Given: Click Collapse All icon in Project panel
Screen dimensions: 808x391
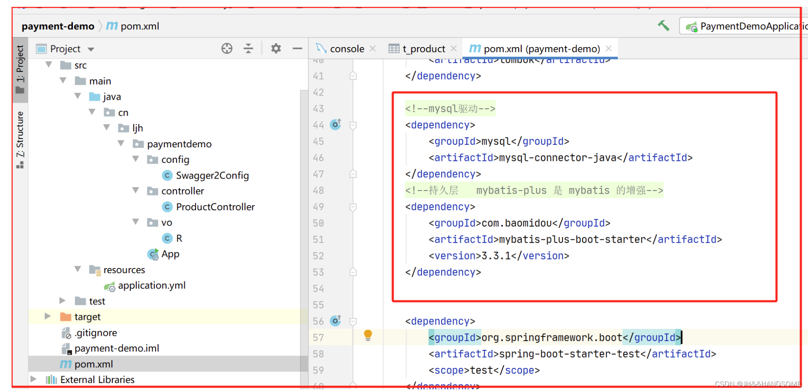Looking at the screenshot, I should click(248, 48).
